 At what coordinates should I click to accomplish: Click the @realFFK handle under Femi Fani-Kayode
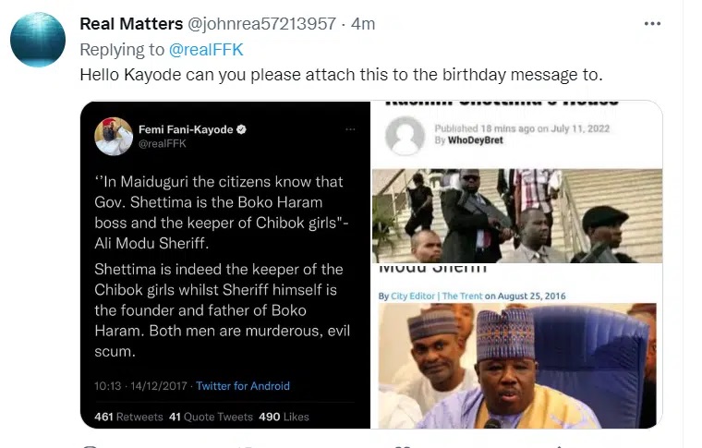[158, 145]
